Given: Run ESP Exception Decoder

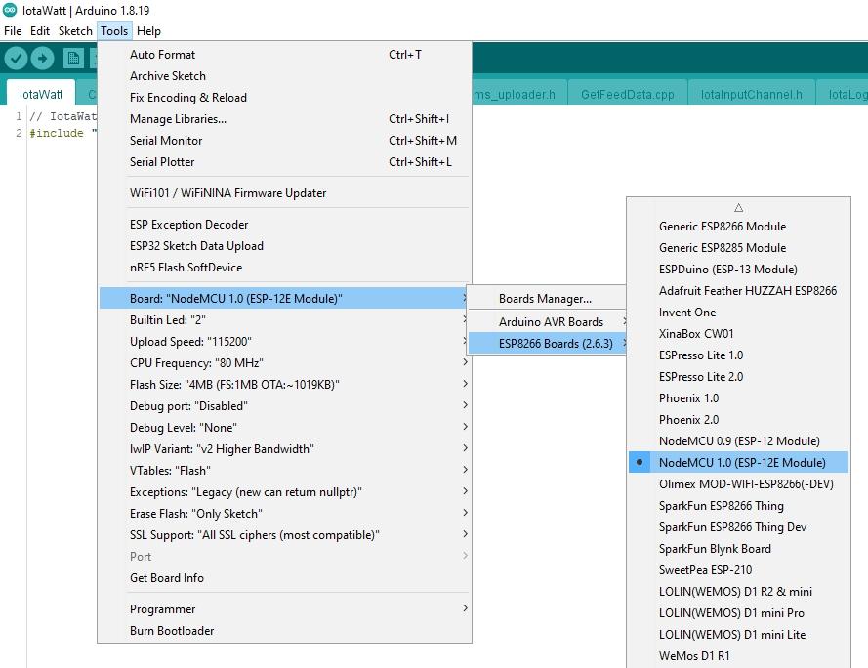Looking at the screenshot, I should tap(284, 225).
